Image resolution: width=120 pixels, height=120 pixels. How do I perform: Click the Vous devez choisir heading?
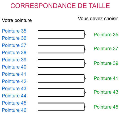(98, 19)
